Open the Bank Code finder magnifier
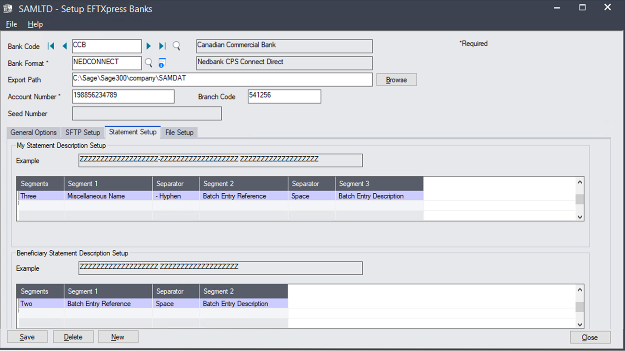The image size is (625, 351). click(176, 46)
